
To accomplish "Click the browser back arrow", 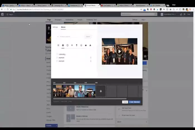I will tap(2, 9).
